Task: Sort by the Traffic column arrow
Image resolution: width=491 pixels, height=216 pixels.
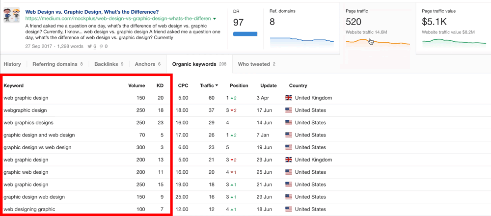Action: [217, 85]
